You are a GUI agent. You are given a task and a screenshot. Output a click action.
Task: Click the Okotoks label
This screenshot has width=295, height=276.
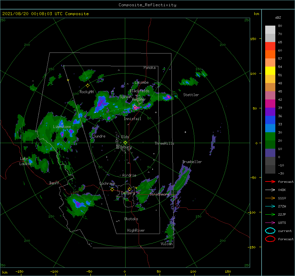point(131,219)
